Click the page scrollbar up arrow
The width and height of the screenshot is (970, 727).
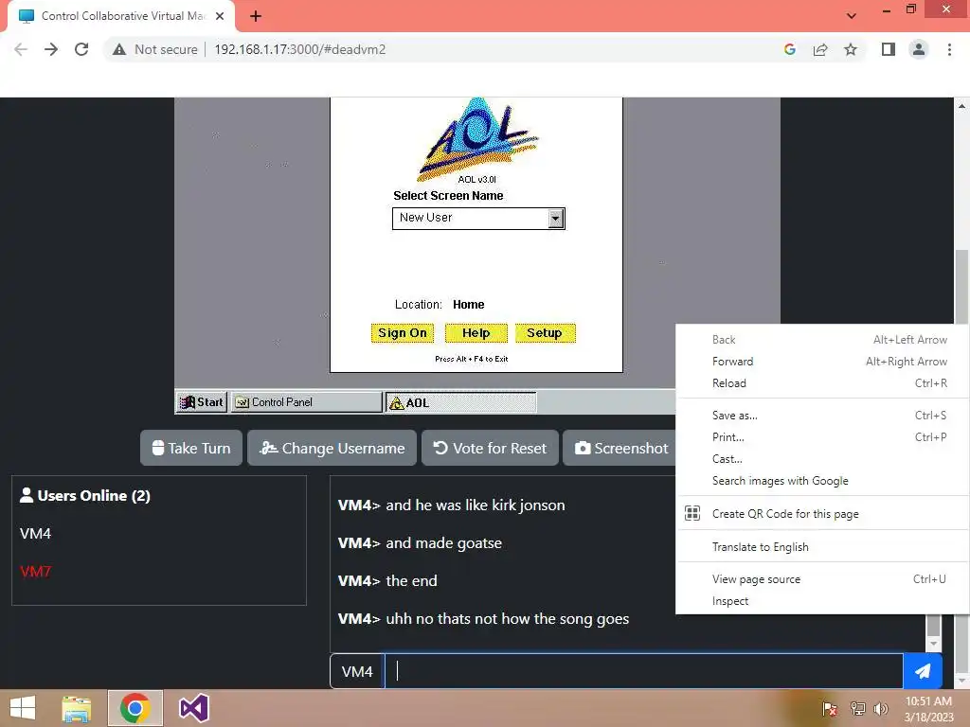pyautogui.click(x=962, y=106)
